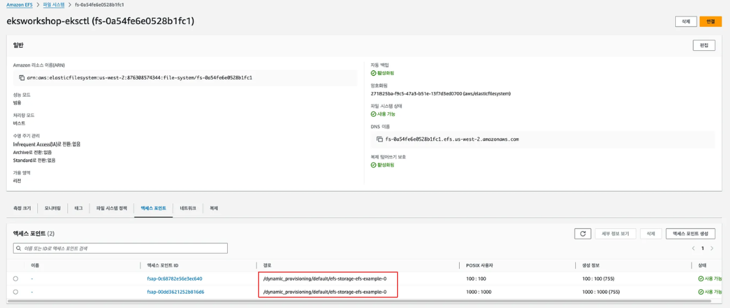Click the 버스트 throughput mode value
The image size is (730, 308).
tap(19, 123)
